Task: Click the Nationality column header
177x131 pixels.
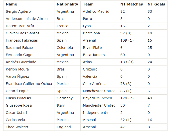Action: click(67, 4)
